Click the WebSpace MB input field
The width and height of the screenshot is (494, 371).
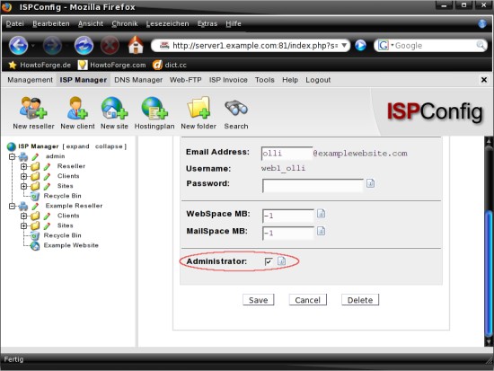click(x=288, y=216)
